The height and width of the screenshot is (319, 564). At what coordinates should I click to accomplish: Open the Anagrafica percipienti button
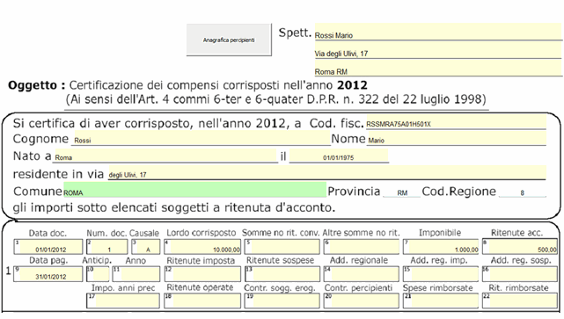pos(229,40)
